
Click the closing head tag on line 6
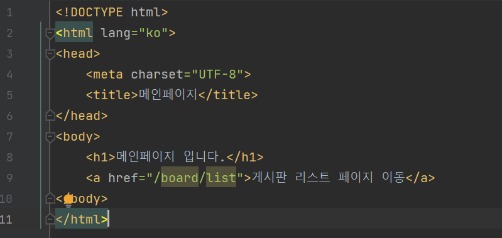(x=82, y=116)
